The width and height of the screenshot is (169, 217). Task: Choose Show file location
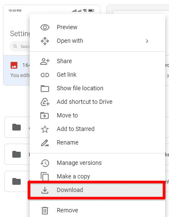click(97, 89)
